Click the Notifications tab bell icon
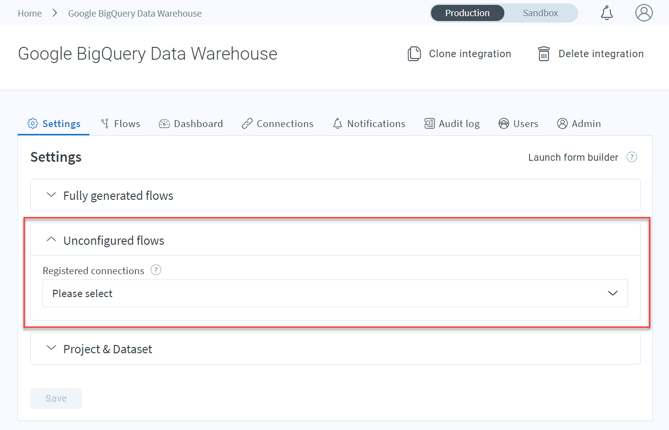 point(338,124)
